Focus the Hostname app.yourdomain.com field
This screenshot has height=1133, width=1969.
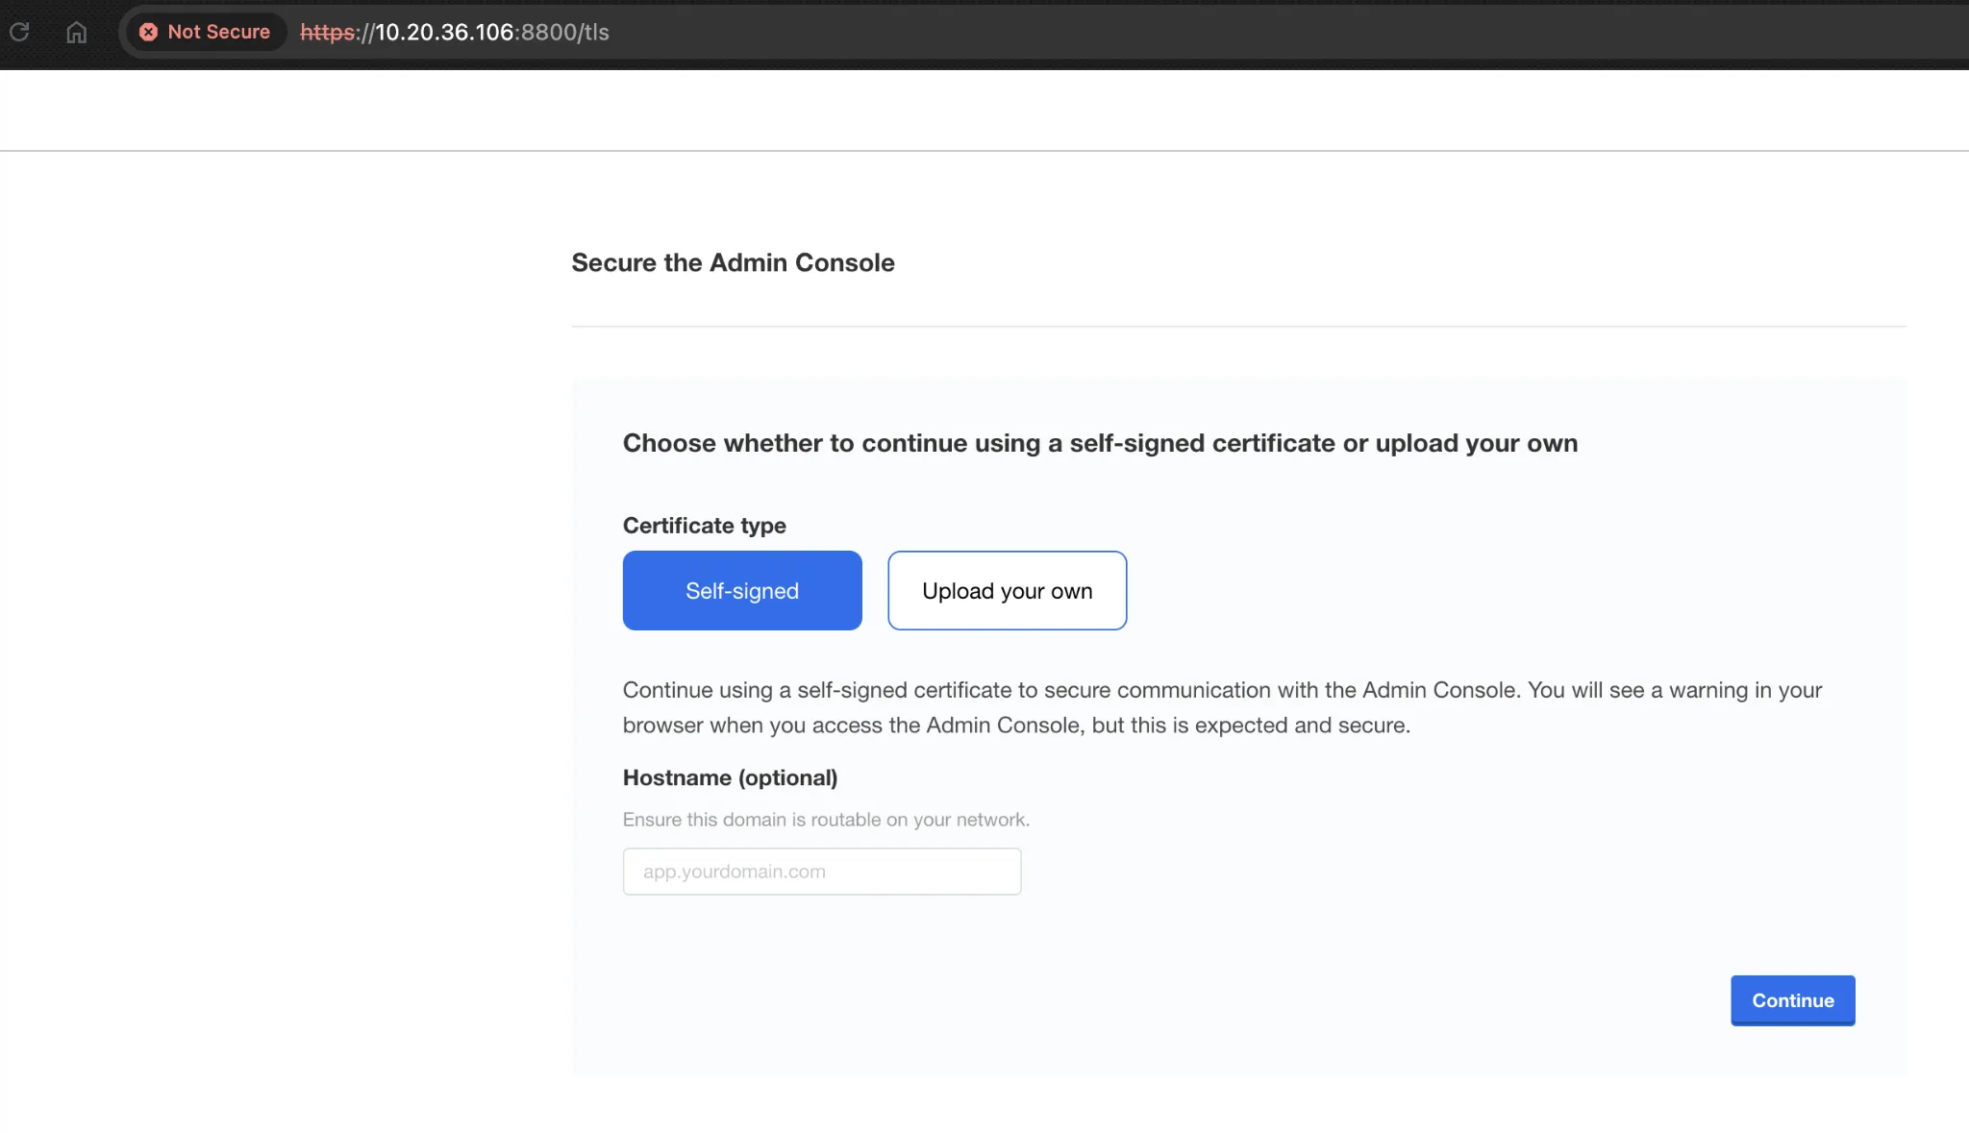(822, 871)
